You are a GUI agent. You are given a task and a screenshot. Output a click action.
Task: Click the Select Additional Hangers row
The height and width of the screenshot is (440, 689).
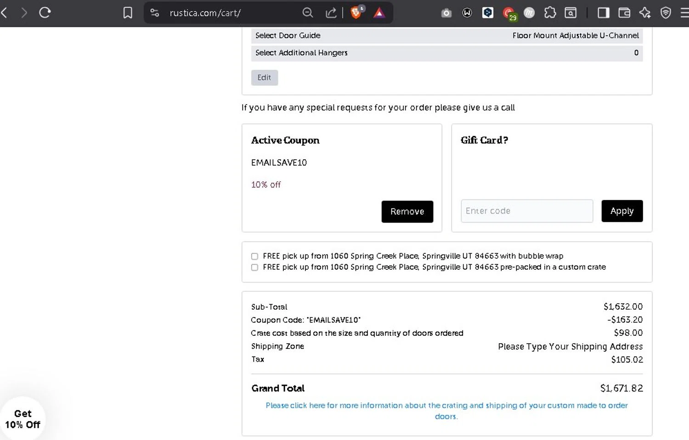click(x=446, y=53)
